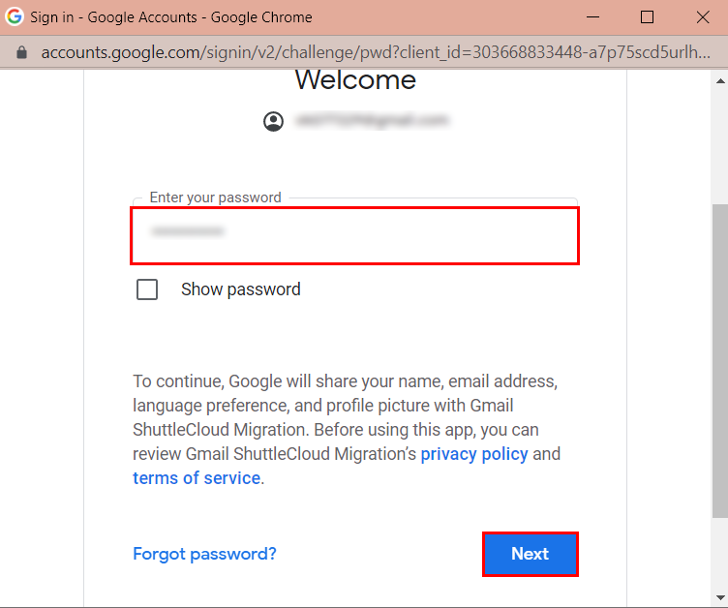Open the privacy policy link
This screenshot has width=728, height=608.
point(474,454)
